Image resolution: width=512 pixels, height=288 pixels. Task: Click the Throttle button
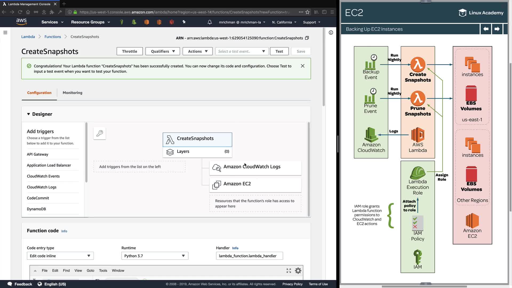(x=130, y=51)
